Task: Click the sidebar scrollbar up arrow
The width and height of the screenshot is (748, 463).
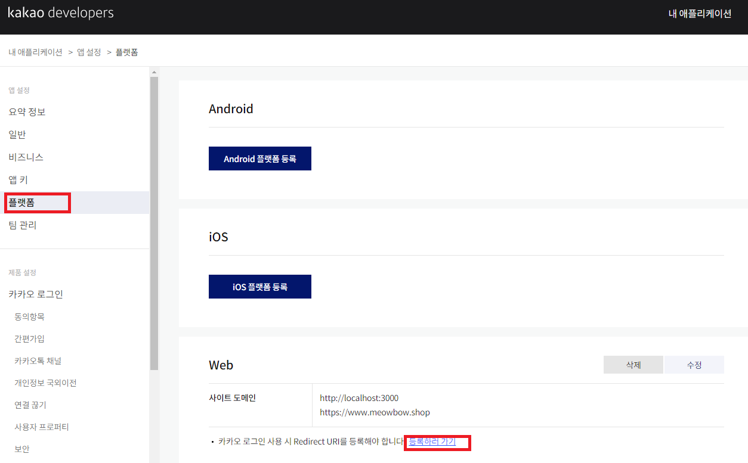Action: pos(154,72)
